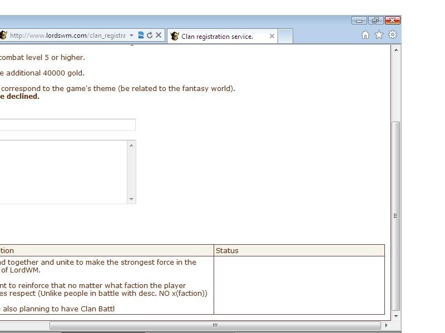The height and width of the screenshot is (333, 445).
Task: Click the lordswm.com URL address field
Action: (67, 36)
